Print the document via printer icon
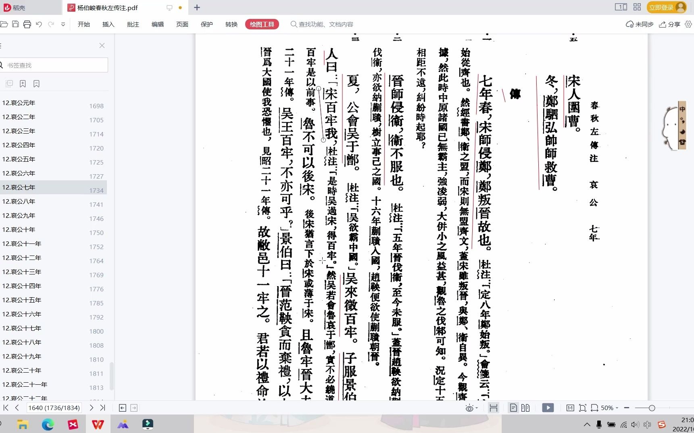694x433 pixels. tap(27, 24)
